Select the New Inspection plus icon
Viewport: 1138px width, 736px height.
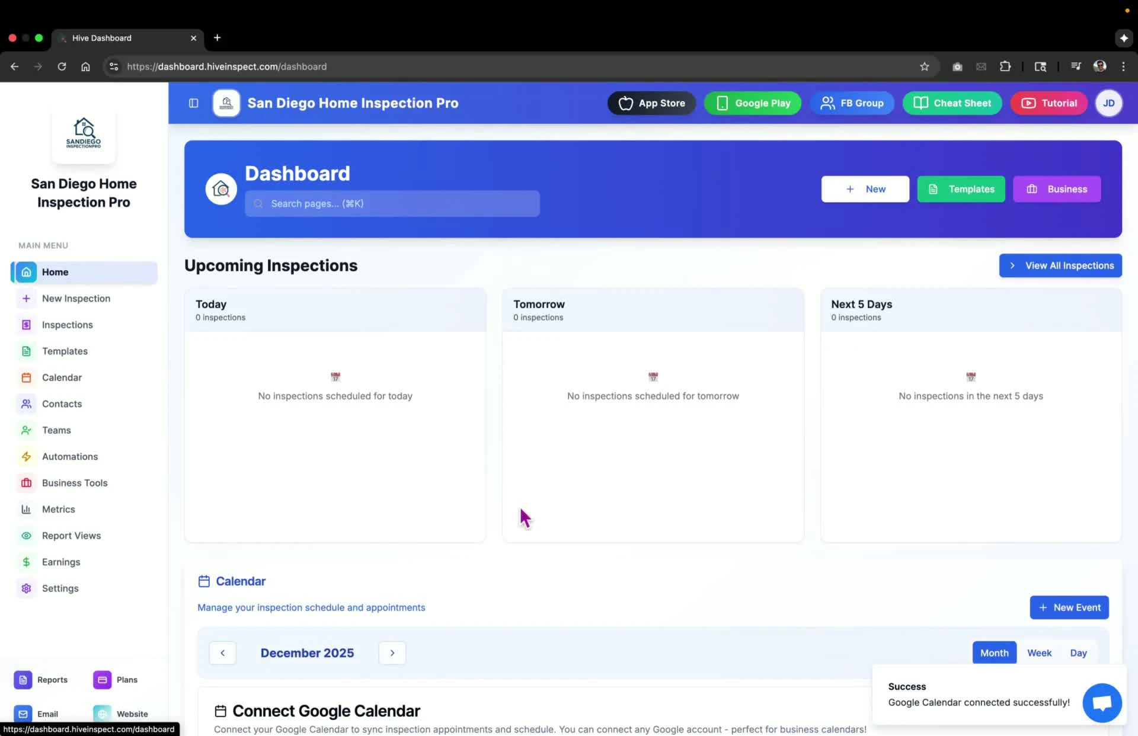[26, 298]
